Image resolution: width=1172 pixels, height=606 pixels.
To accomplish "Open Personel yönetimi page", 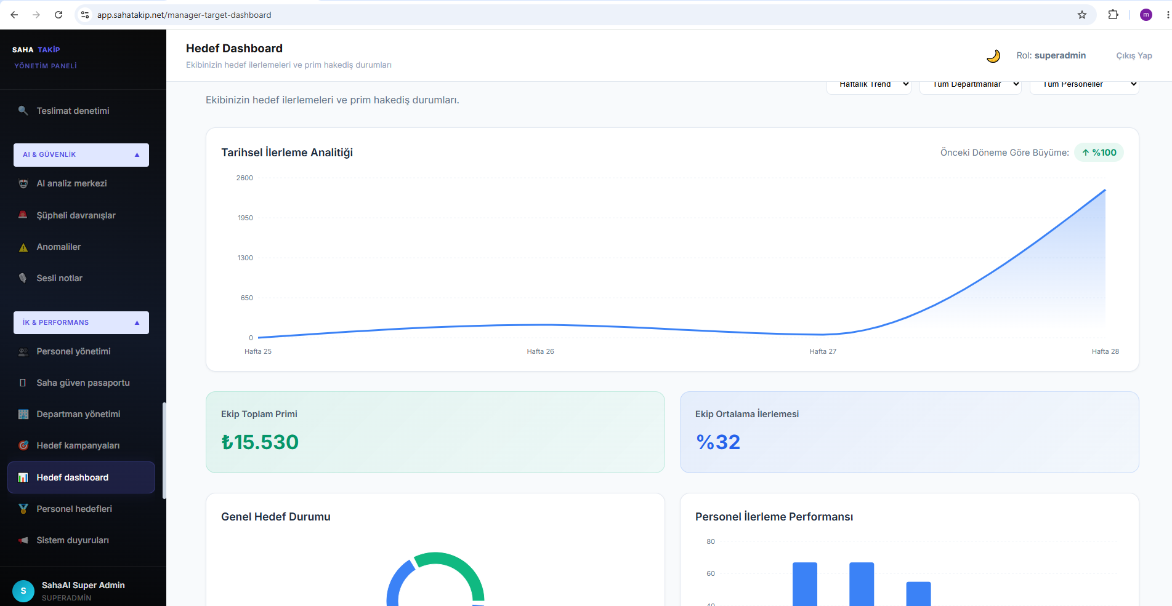I will tap(81, 351).
